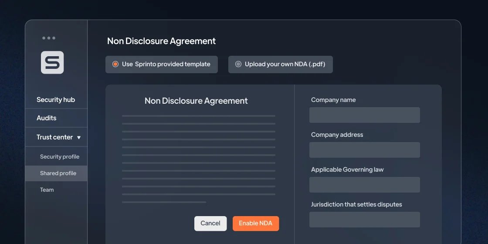The image size is (488, 244).
Task: Open Security hub in sidebar
Action: [x=56, y=100]
